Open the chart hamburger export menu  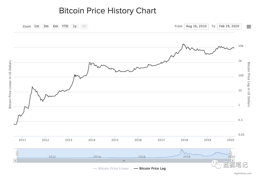coord(249,27)
